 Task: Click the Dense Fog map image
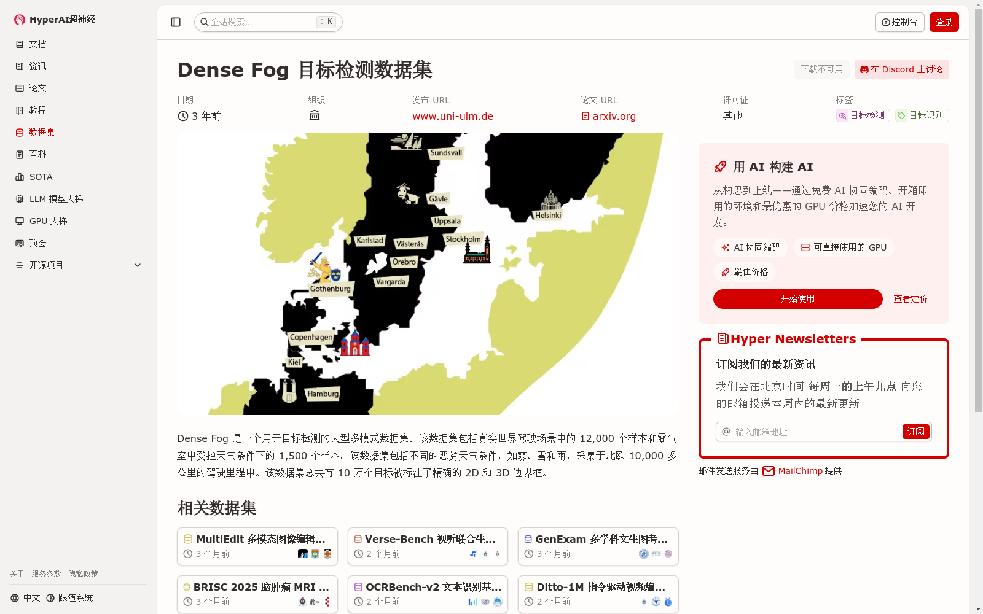[x=428, y=274]
